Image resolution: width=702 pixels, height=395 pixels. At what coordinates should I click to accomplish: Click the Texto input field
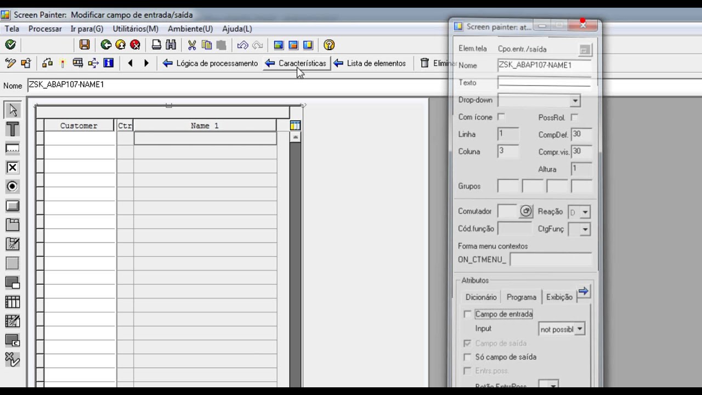(544, 83)
